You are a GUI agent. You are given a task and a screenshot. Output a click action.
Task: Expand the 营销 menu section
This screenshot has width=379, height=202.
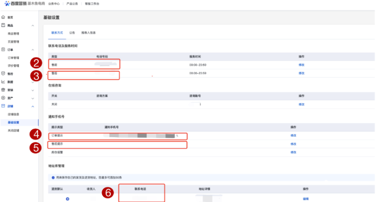33,89
